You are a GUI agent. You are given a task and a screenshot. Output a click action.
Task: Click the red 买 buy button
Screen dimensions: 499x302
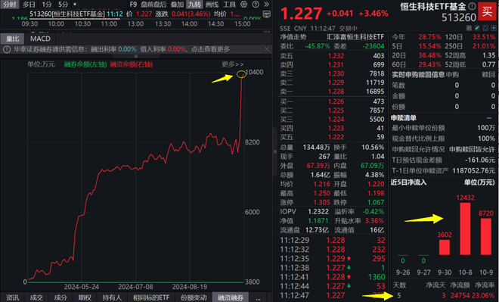(x=487, y=12)
